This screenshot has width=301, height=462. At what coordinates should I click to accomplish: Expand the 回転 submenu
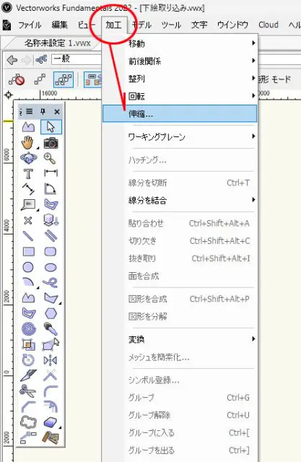click(180, 96)
